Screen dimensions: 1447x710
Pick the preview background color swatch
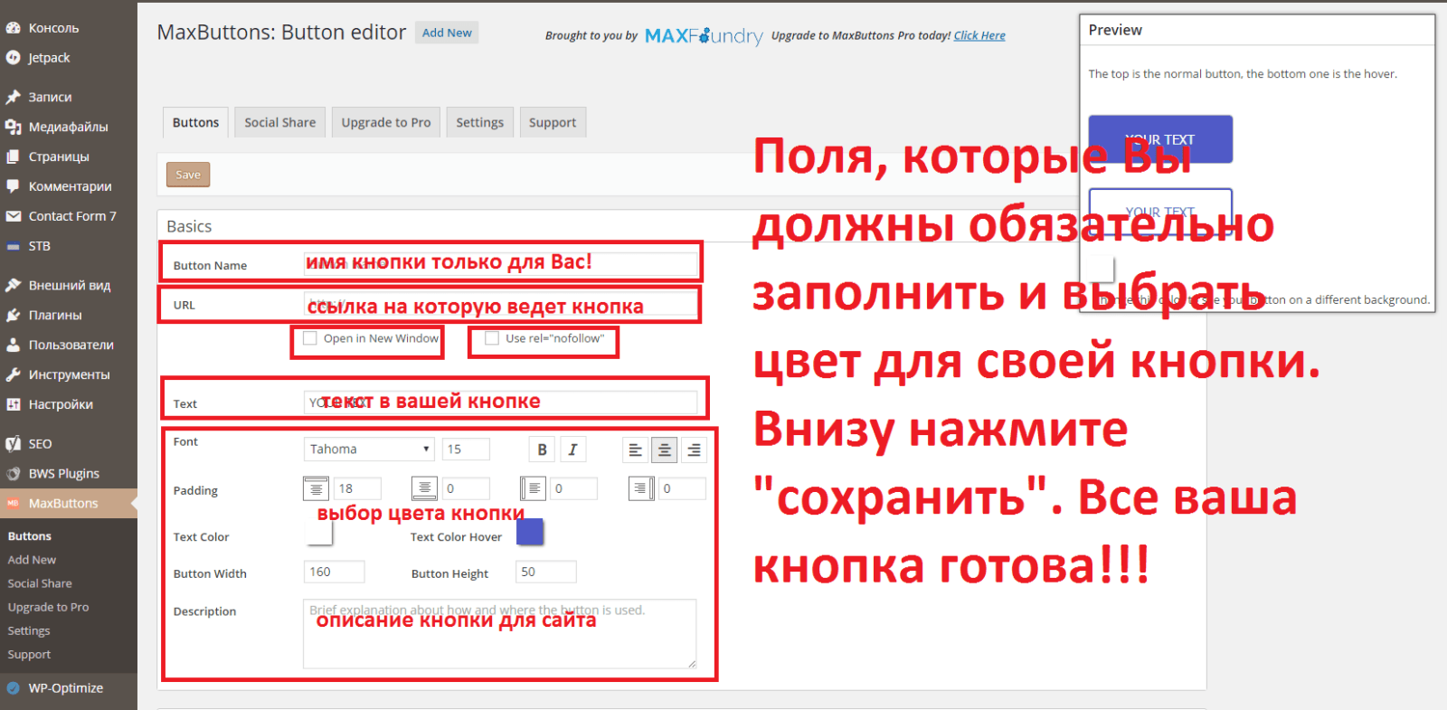tap(1102, 270)
